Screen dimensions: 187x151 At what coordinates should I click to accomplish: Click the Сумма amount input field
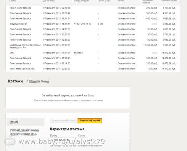pos(83,140)
